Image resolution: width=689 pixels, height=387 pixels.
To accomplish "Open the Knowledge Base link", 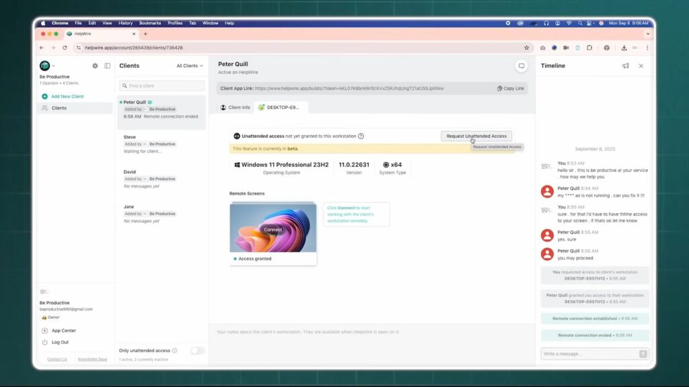I will pos(92,359).
